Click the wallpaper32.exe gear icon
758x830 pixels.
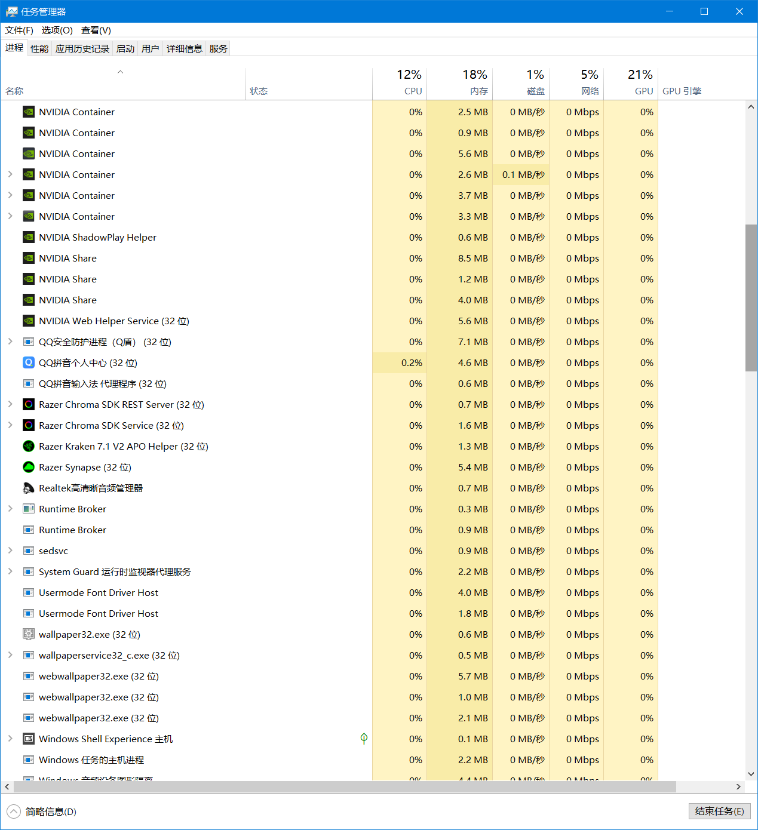click(x=29, y=634)
